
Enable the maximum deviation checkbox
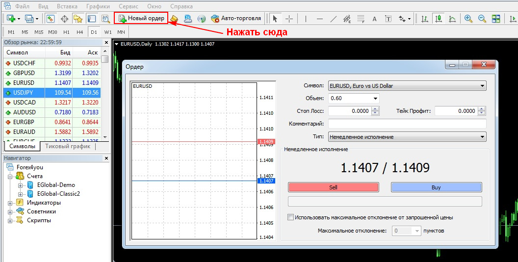pos(291,217)
